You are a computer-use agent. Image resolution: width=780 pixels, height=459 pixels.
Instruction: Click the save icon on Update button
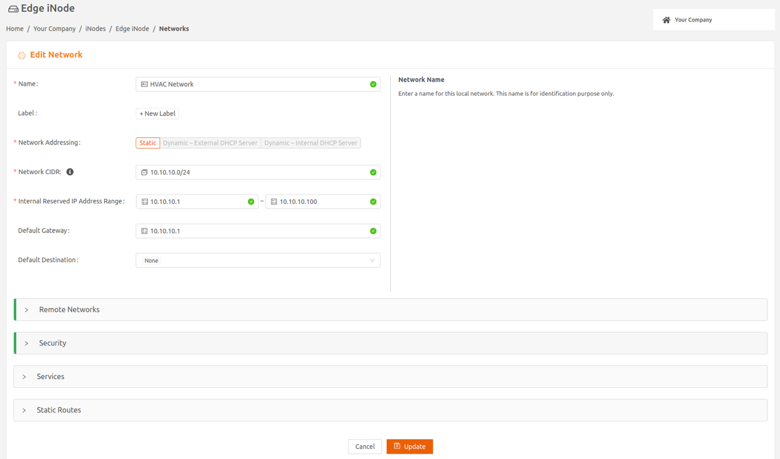point(397,446)
